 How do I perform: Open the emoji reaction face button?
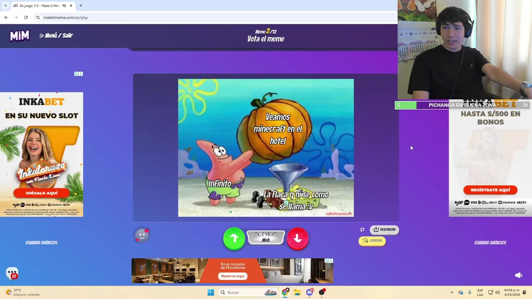[x=142, y=235]
